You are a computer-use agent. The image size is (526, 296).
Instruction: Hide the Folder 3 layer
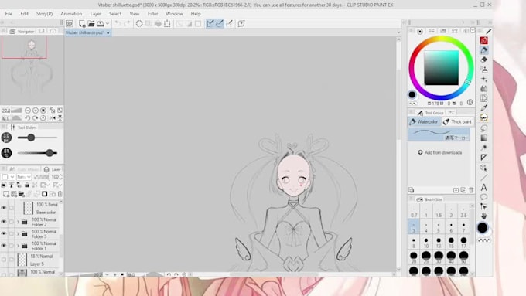4,233
